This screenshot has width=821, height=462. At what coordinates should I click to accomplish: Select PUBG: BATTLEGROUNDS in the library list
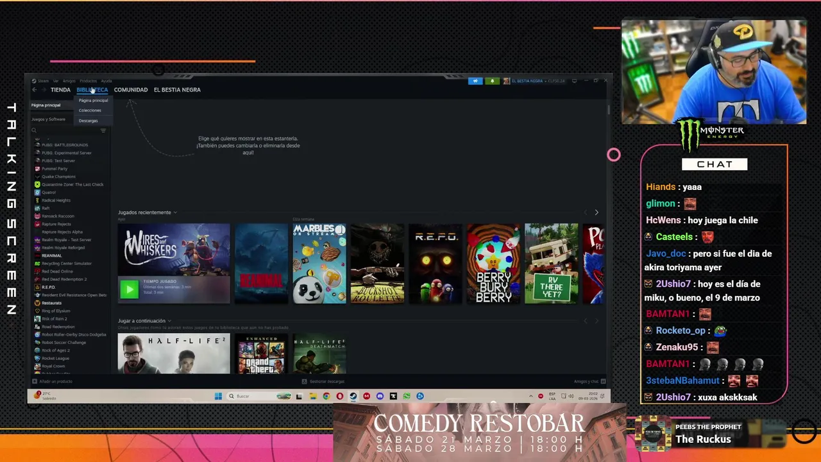(x=65, y=145)
